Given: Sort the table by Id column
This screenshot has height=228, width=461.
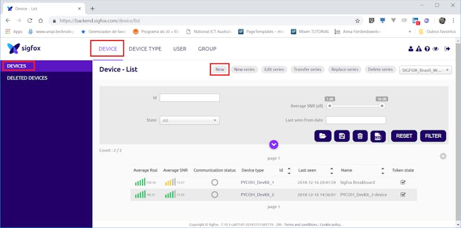Looking at the screenshot, I should pos(288,170).
